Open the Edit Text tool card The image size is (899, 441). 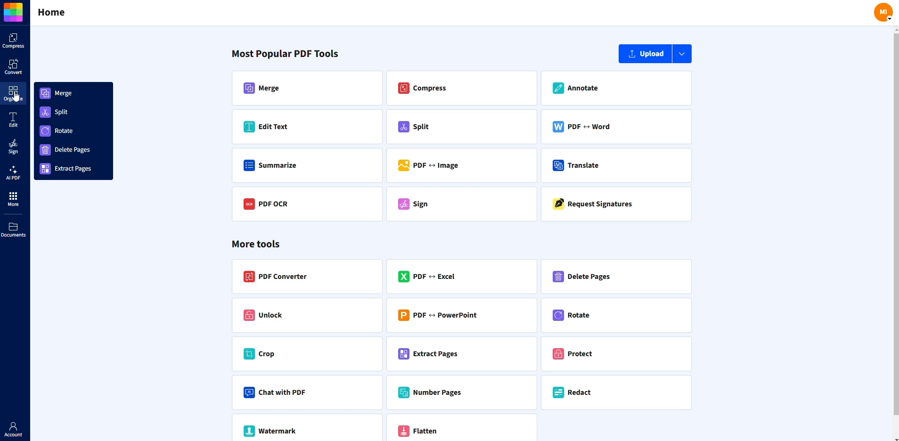(307, 127)
